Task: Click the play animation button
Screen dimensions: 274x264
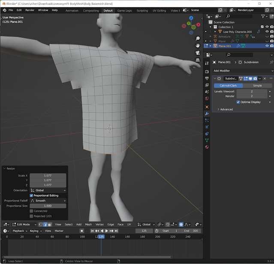Action: [106, 231]
